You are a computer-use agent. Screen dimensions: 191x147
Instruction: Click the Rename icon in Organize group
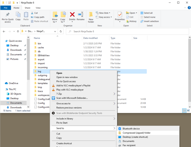click(81, 14)
